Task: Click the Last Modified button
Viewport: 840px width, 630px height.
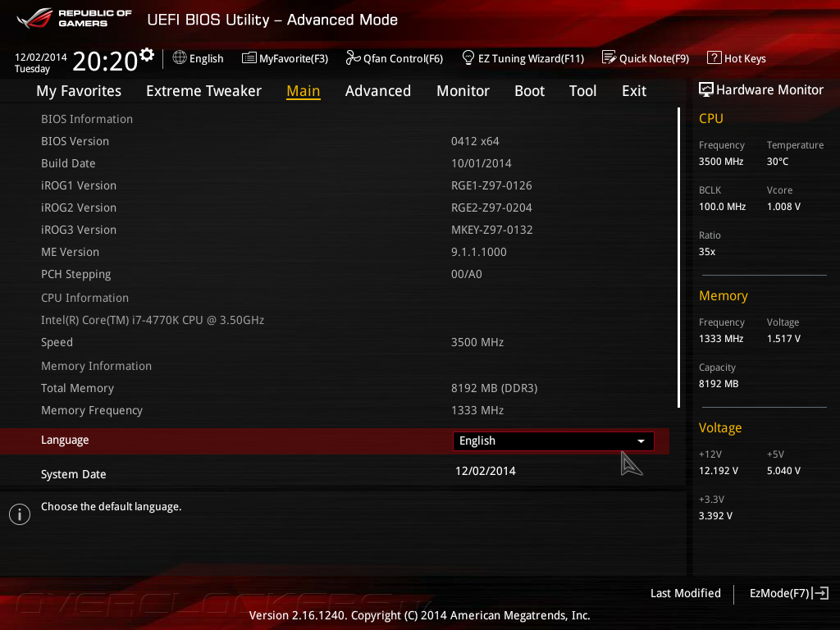Action: pos(685,593)
